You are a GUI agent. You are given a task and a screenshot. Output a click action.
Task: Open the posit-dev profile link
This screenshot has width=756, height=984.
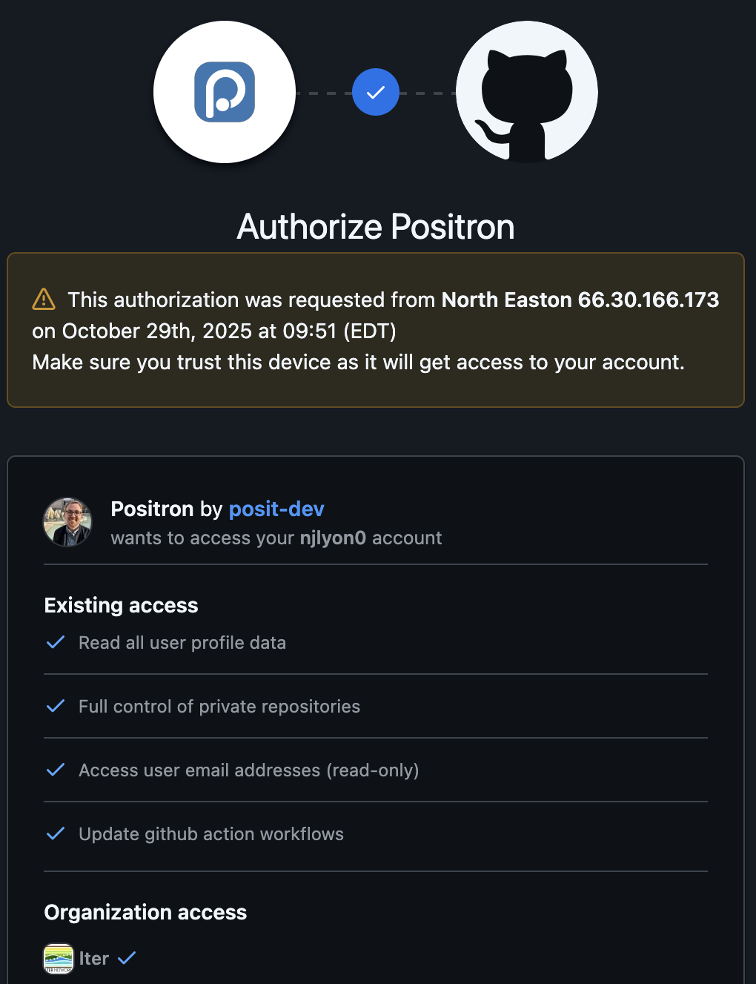pos(276,509)
